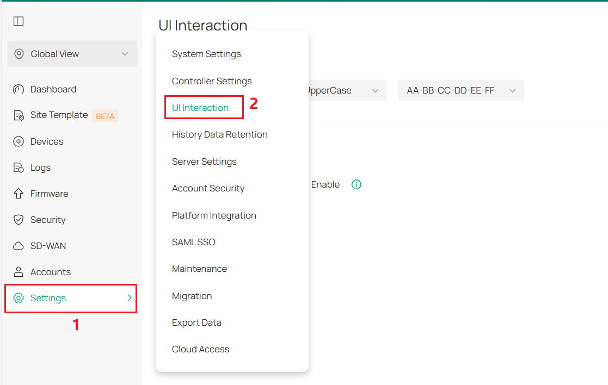Enable the highlighted feature option

tap(326, 184)
